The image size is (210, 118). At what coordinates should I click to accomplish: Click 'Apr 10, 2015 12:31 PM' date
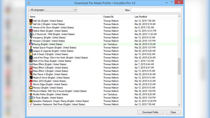(x=145, y=31)
